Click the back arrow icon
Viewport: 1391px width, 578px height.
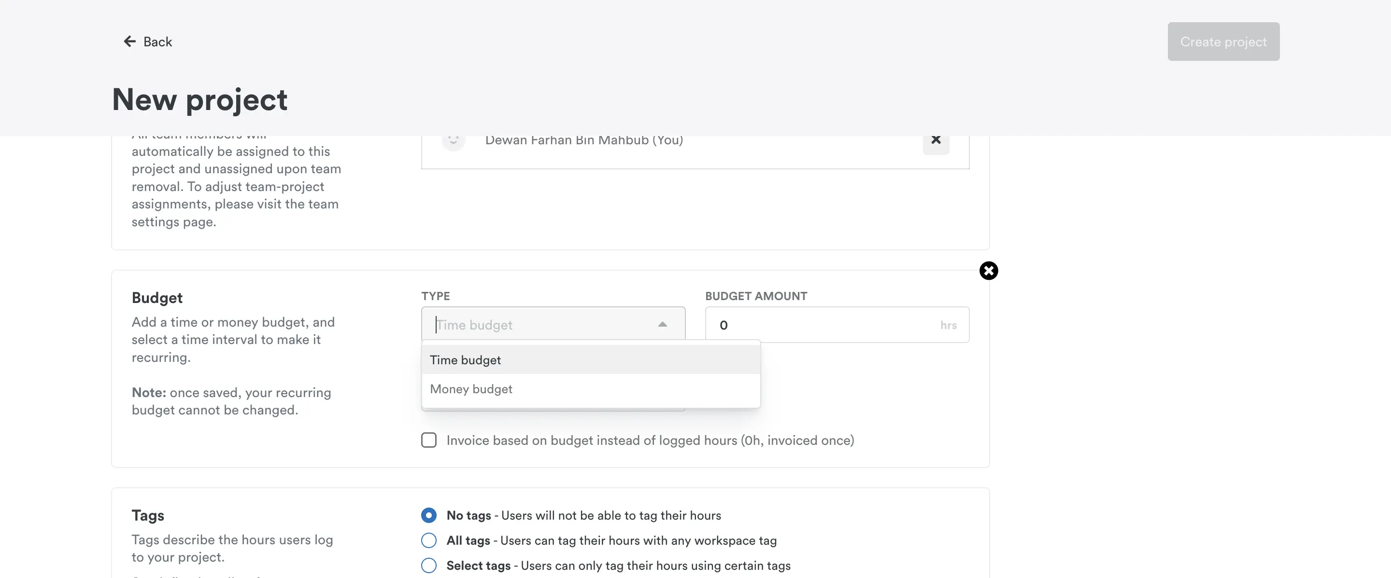coord(129,41)
